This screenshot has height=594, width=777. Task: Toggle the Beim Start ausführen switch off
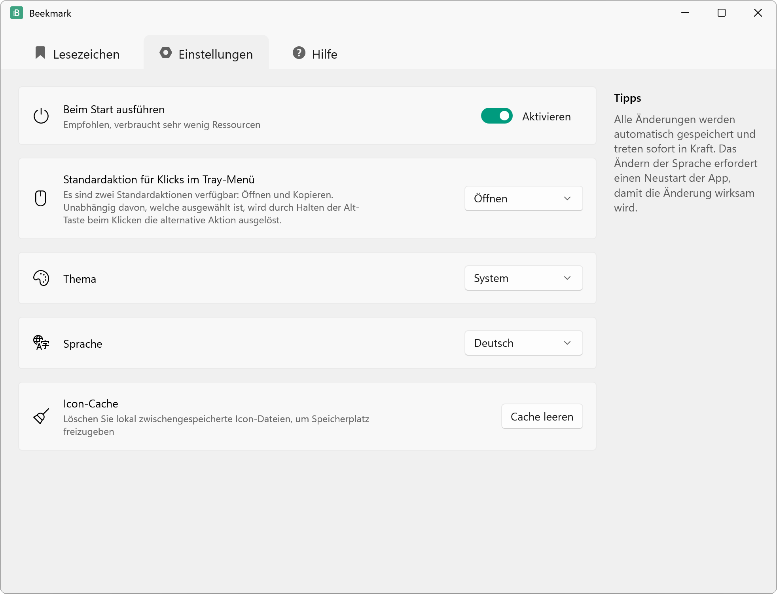(497, 116)
